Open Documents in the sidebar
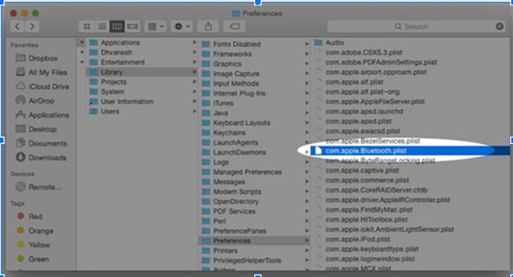513x277 pixels. click(x=41, y=143)
